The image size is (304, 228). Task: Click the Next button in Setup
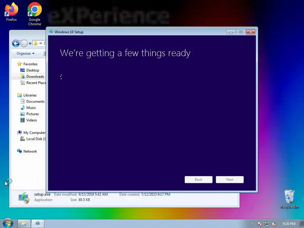(x=229, y=180)
